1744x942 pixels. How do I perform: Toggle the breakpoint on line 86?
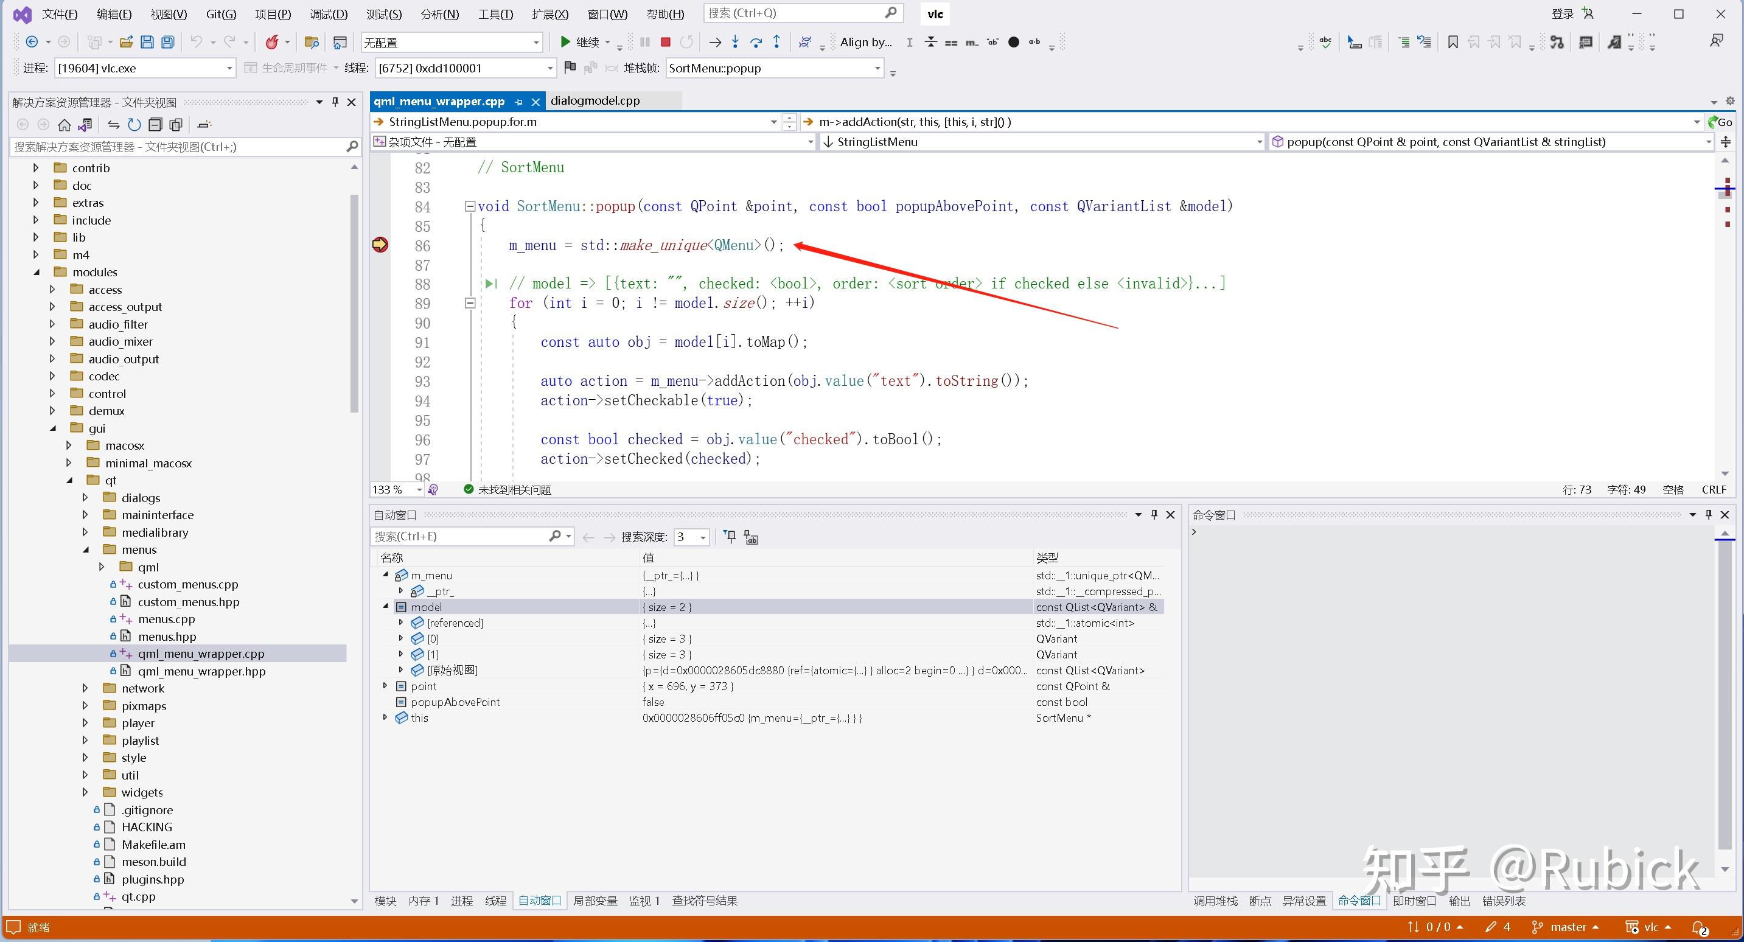(x=380, y=245)
